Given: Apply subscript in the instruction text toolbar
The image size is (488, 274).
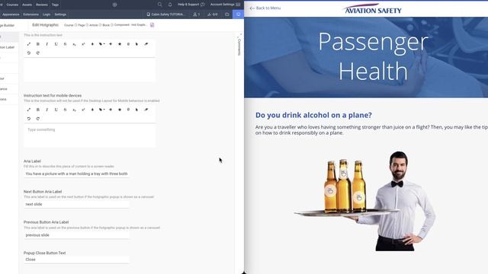Looking at the screenshot, I should click(74, 44).
